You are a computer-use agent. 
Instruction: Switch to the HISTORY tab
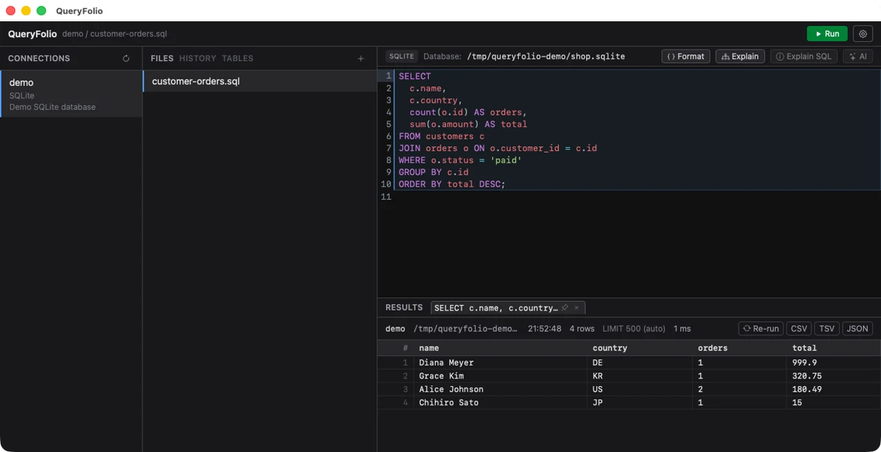198,58
